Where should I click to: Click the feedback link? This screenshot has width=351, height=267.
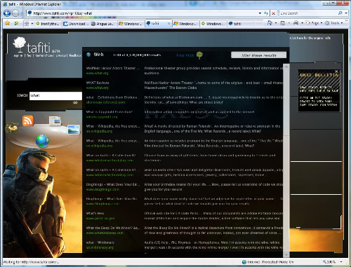pyautogui.click(x=75, y=55)
